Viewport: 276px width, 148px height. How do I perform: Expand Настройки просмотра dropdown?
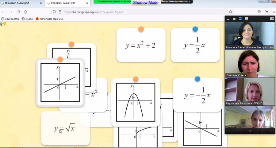point(175,2)
